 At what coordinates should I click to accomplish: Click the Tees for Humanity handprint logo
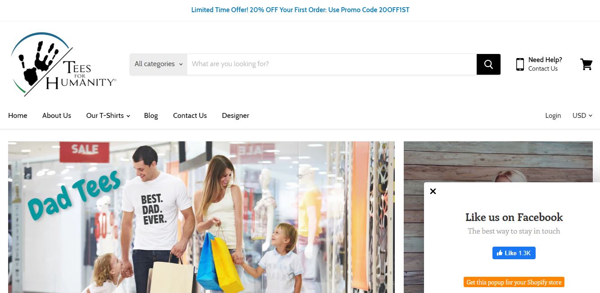click(63, 64)
